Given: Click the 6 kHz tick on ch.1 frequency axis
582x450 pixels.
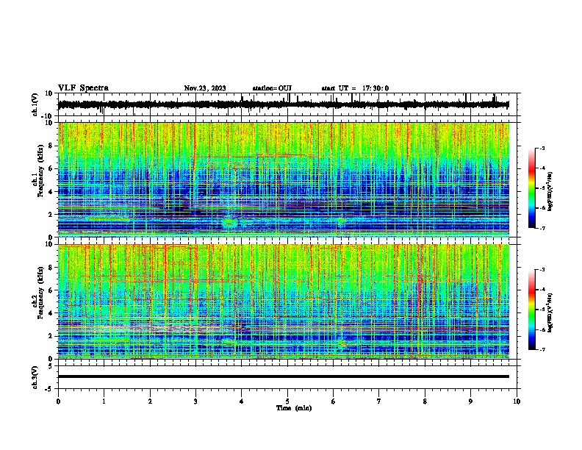Looking at the screenshot, I should (51, 169).
